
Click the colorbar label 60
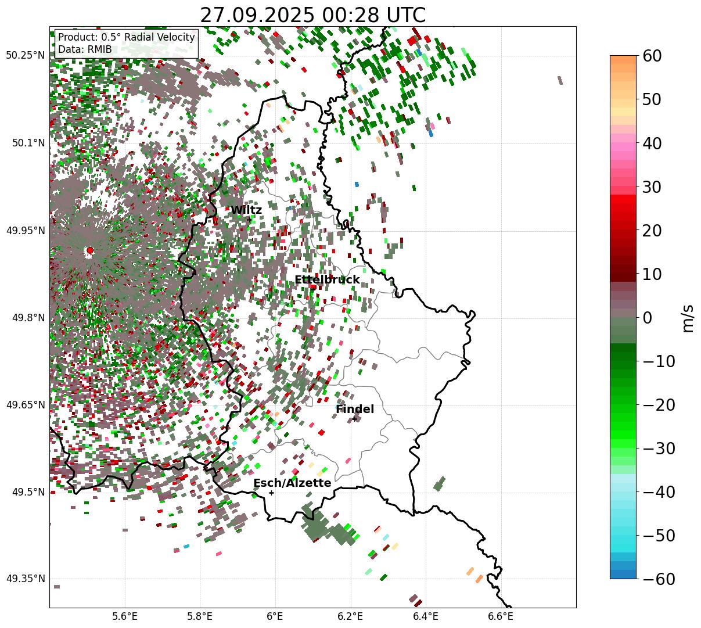652,56
